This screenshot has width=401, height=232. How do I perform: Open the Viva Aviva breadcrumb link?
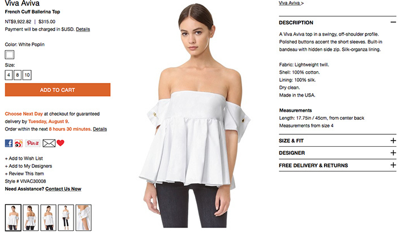(x=291, y=3)
